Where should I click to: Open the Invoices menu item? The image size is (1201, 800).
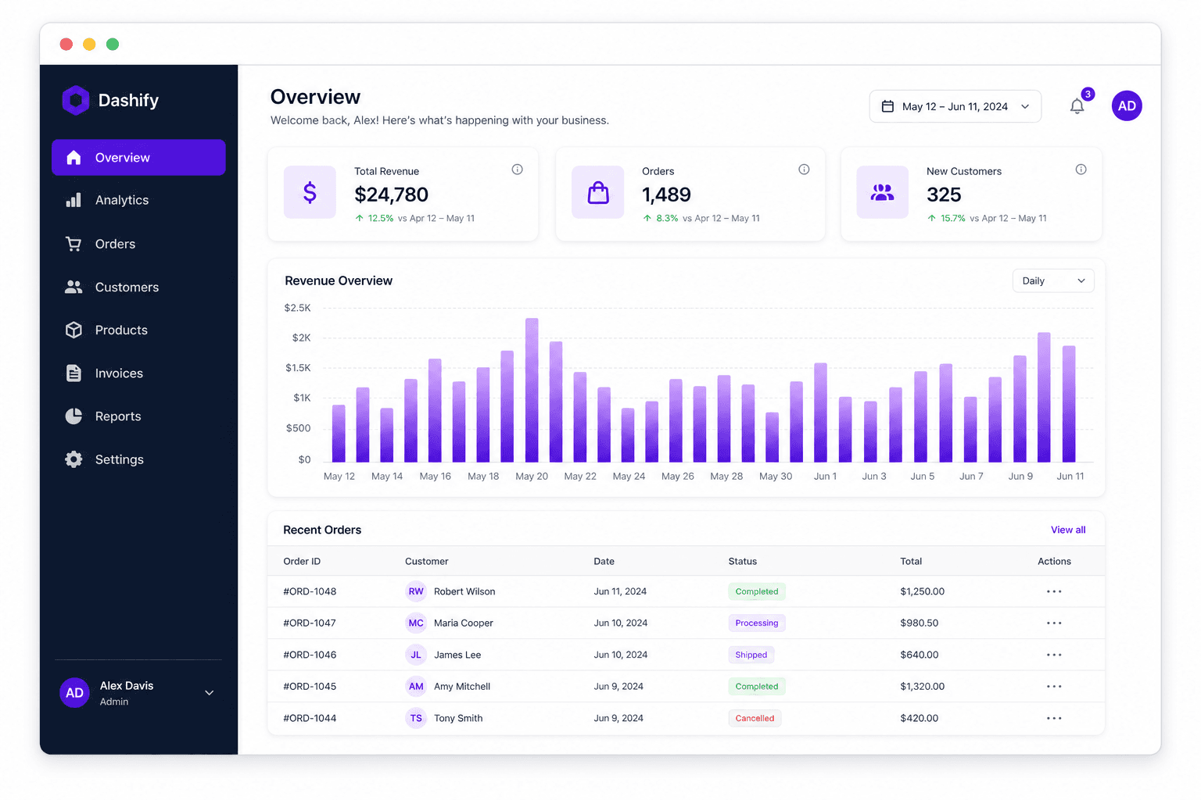[x=138, y=373]
